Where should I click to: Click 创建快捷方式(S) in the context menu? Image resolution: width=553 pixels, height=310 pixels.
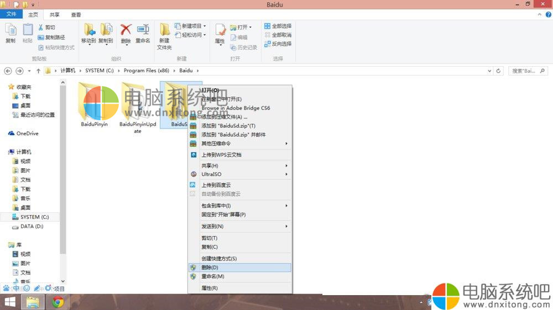coord(240,259)
